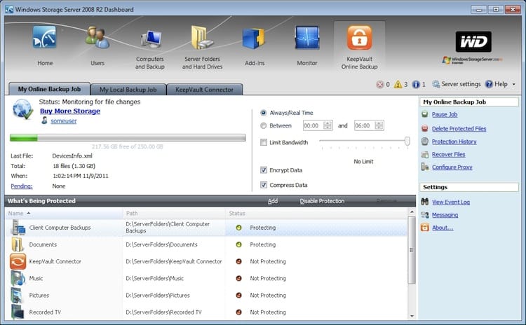Click the protected list scrollbar thumb
The image size is (526, 325).
coord(412,250)
